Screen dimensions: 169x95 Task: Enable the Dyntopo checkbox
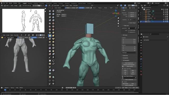point(130,8)
